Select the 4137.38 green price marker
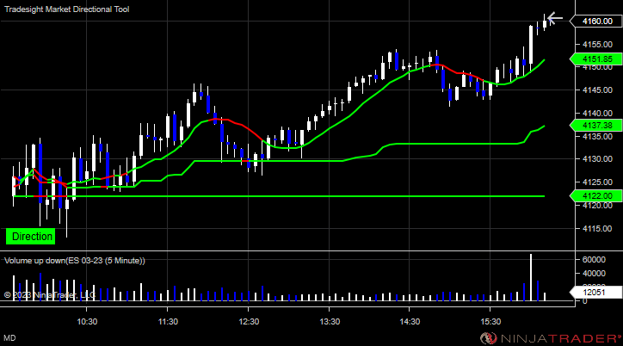The width and height of the screenshot is (623, 346). coord(596,126)
